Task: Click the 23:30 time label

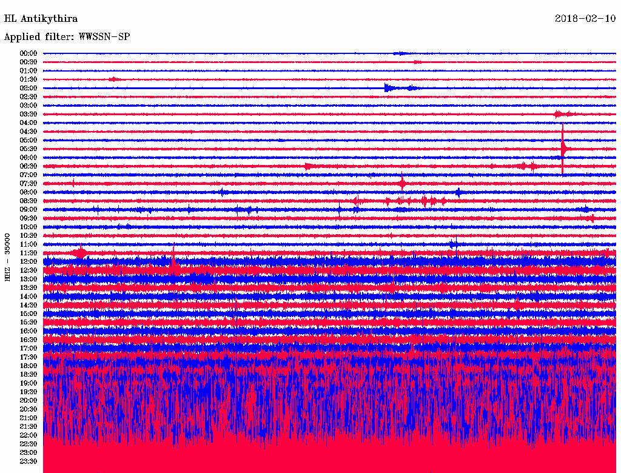Action: coord(29,461)
